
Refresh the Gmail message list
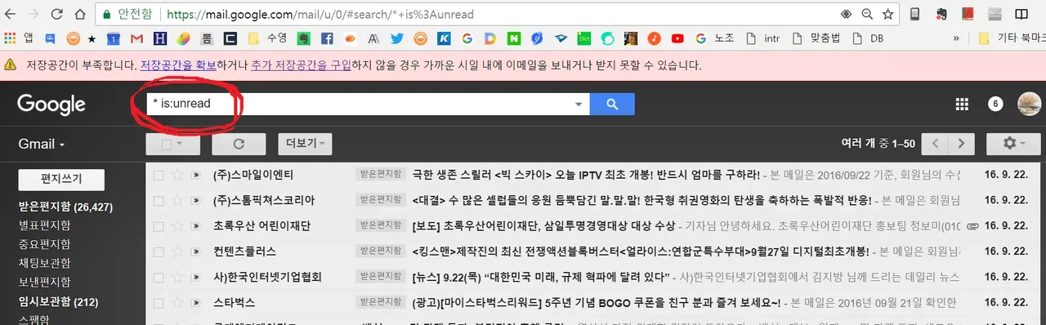pyautogui.click(x=239, y=144)
